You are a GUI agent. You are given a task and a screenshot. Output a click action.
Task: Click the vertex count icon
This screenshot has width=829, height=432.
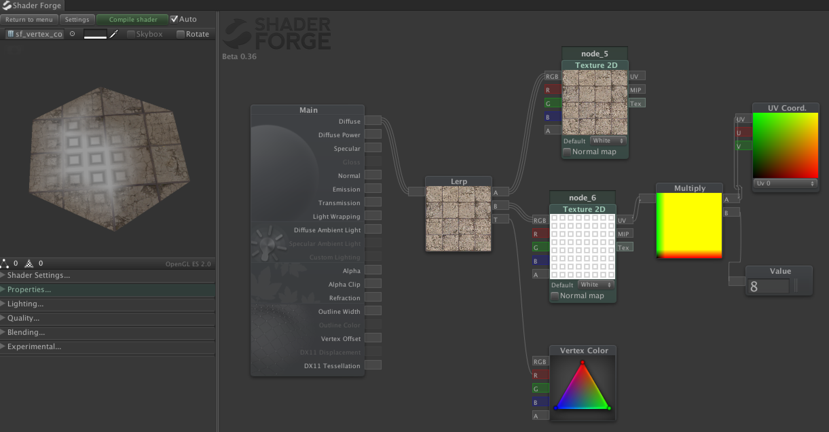pos(4,263)
